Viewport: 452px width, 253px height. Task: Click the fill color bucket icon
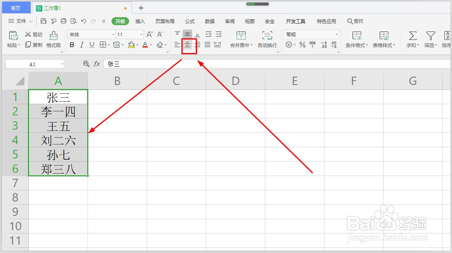[131, 45]
